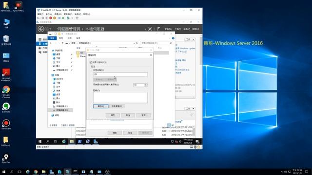Open the Clipboard menu of VM connection window
The height and width of the screenshot is (175, 312).
click(68, 14)
